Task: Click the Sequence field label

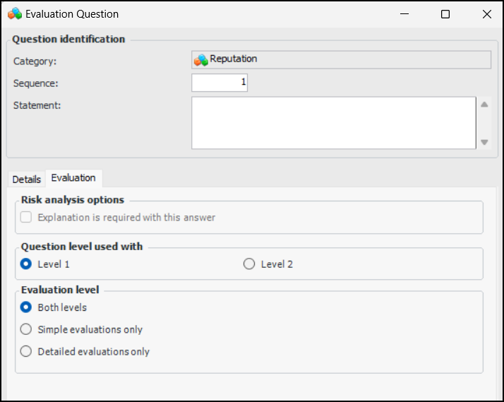Action: click(x=36, y=83)
